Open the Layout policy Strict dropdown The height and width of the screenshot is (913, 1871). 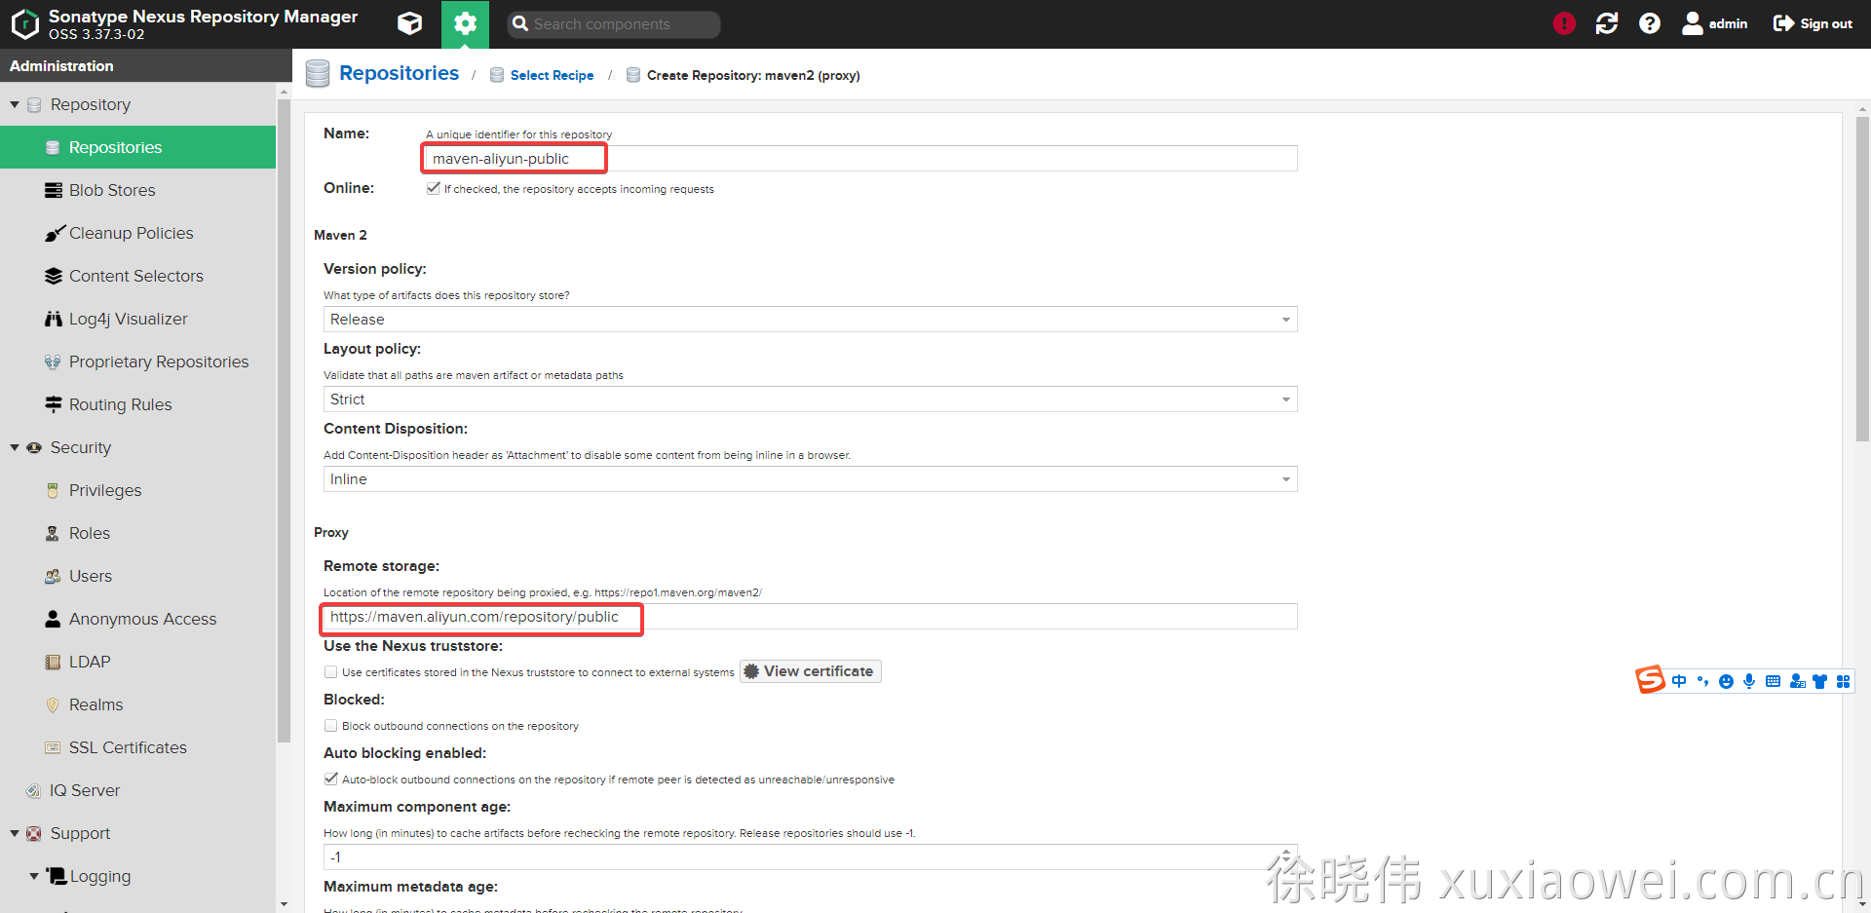[810, 399]
